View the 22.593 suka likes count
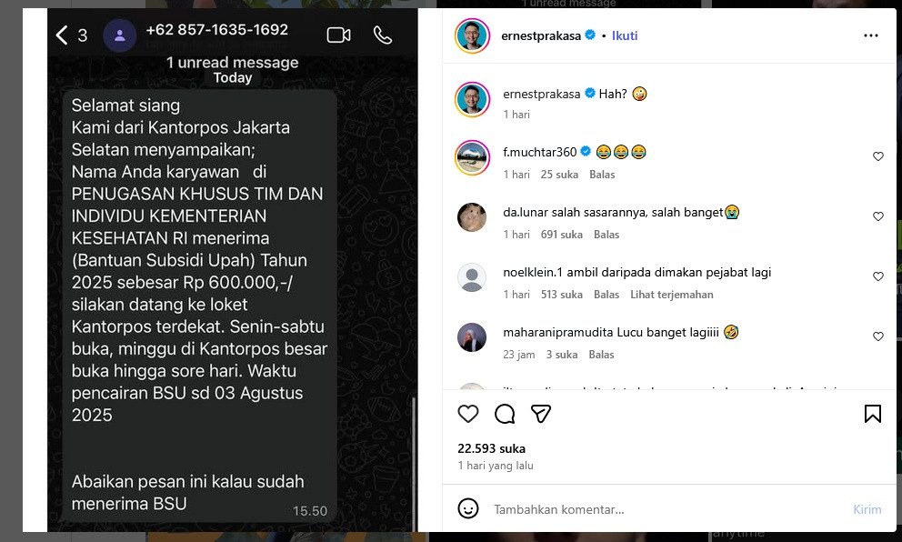The height and width of the screenshot is (542, 902). tap(491, 449)
